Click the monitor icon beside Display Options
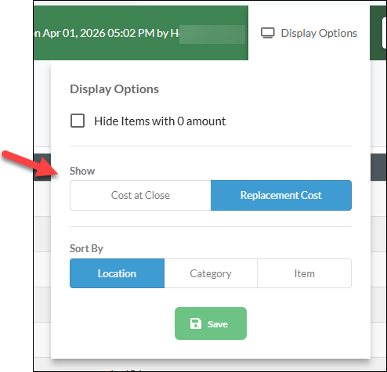The image size is (387, 372). point(268,33)
